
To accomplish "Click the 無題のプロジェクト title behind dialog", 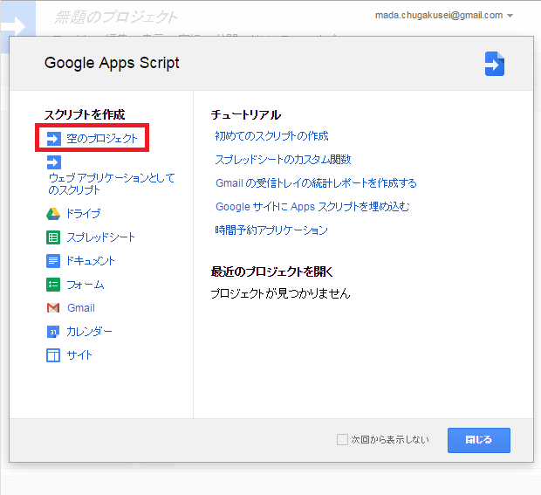I will coord(116,17).
